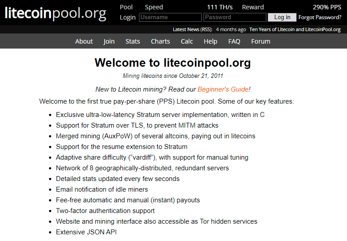Click the Tor hidden services feature line

(156, 221)
